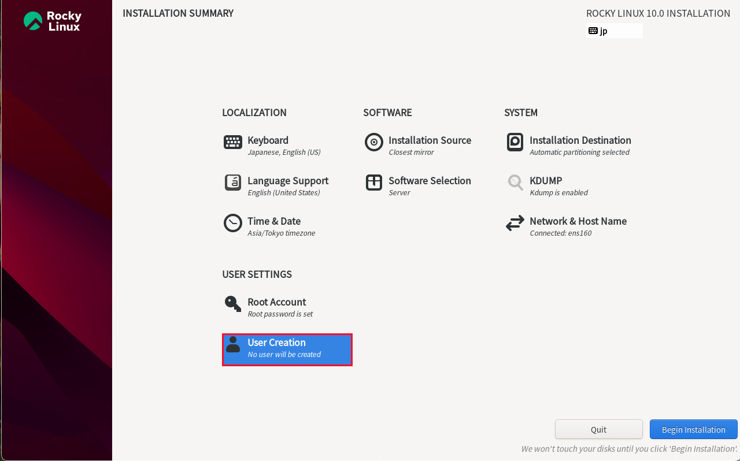Open the Keyboard settings label
Image resolution: width=740 pixels, height=461 pixels.
(x=268, y=140)
